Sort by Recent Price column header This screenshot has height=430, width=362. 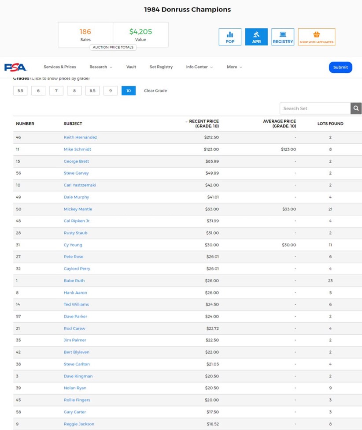(x=204, y=123)
